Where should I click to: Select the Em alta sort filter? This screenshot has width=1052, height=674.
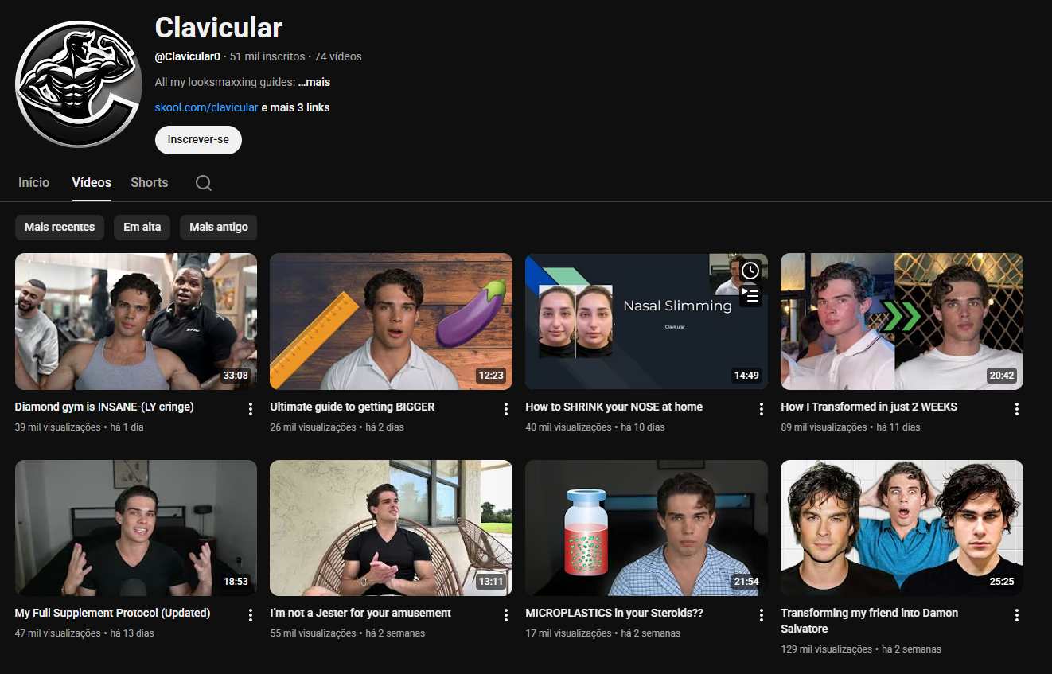click(142, 227)
